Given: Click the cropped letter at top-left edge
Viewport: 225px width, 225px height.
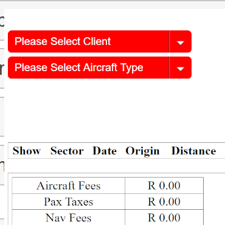Looking at the screenshot, I should coord(2,21).
